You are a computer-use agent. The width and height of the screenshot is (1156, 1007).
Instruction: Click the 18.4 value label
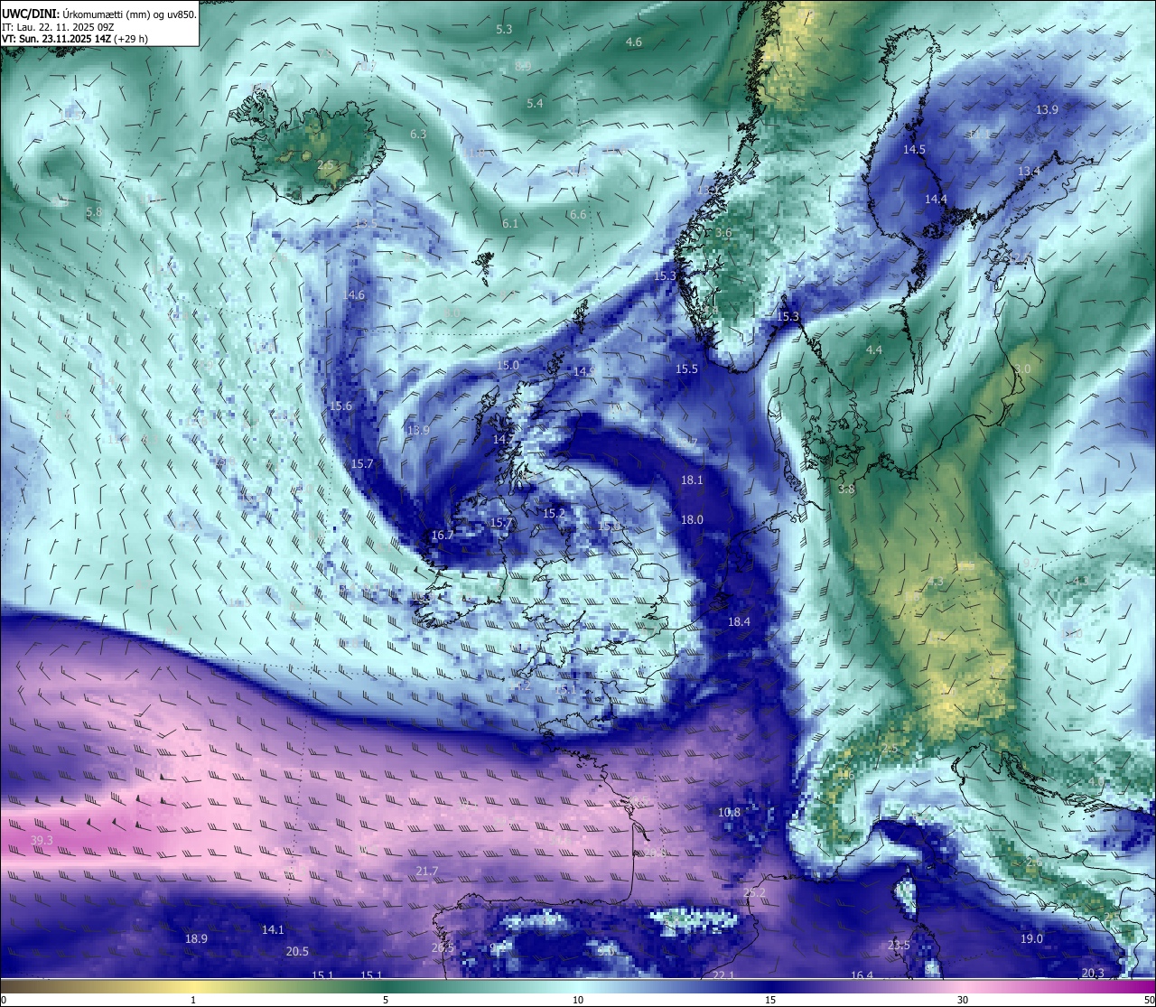click(x=739, y=621)
